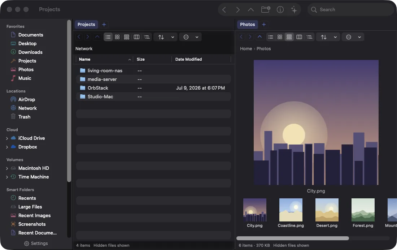Switch the Projects pane to gallery view

(x=127, y=37)
